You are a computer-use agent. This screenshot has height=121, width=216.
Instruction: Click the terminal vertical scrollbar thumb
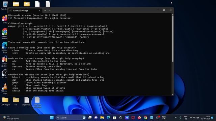coord(172,39)
